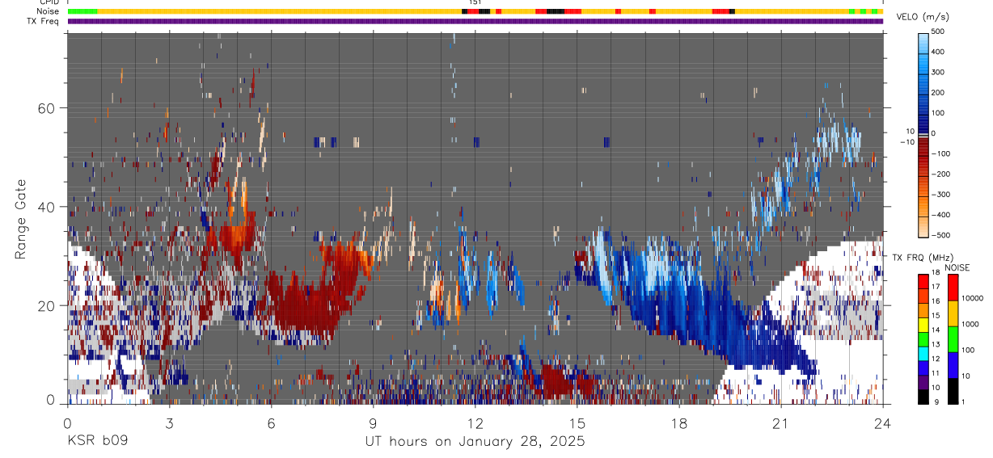Screen dimensions: 993x458
Task: Click the velocity colorbar label "200"
Action: [x=939, y=93]
